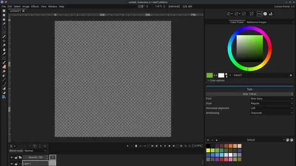This screenshot has height=166, width=296.
Task: Toggle the wave-line tool option button
Action: click(x=259, y=14)
